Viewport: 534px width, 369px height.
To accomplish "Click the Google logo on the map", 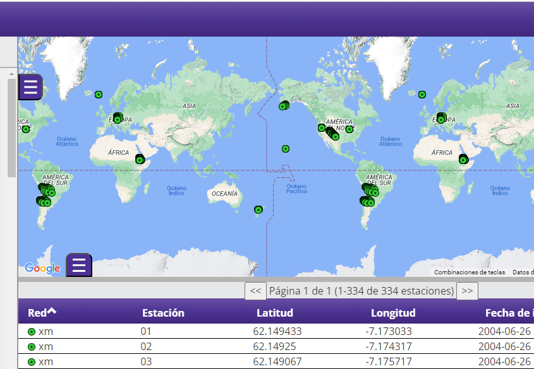I will point(42,269).
